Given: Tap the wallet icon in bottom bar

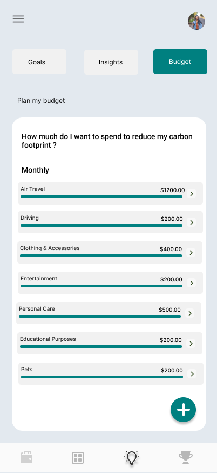Looking at the screenshot, I should click(x=26, y=457).
